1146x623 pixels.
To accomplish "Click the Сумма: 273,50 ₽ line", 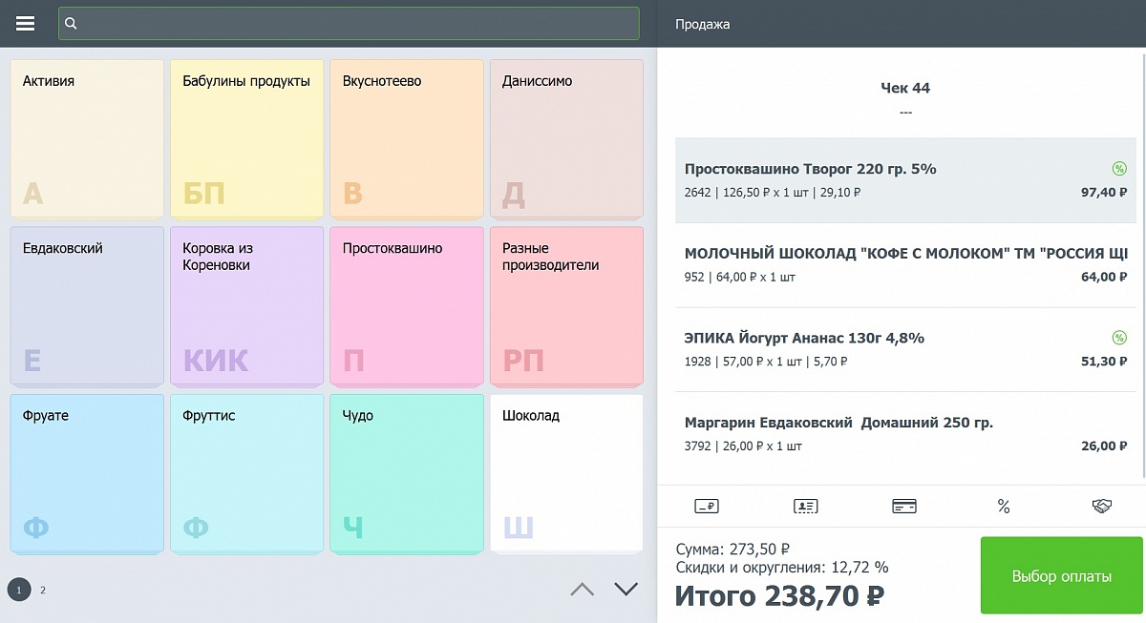I will 732,550.
